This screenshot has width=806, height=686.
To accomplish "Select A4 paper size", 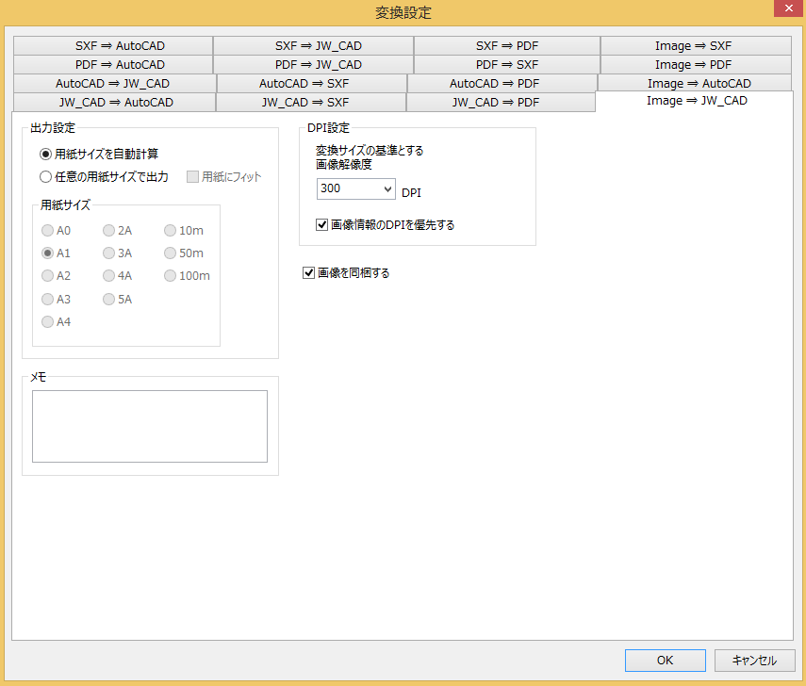I will pyautogui.click(x=56, y=321).
